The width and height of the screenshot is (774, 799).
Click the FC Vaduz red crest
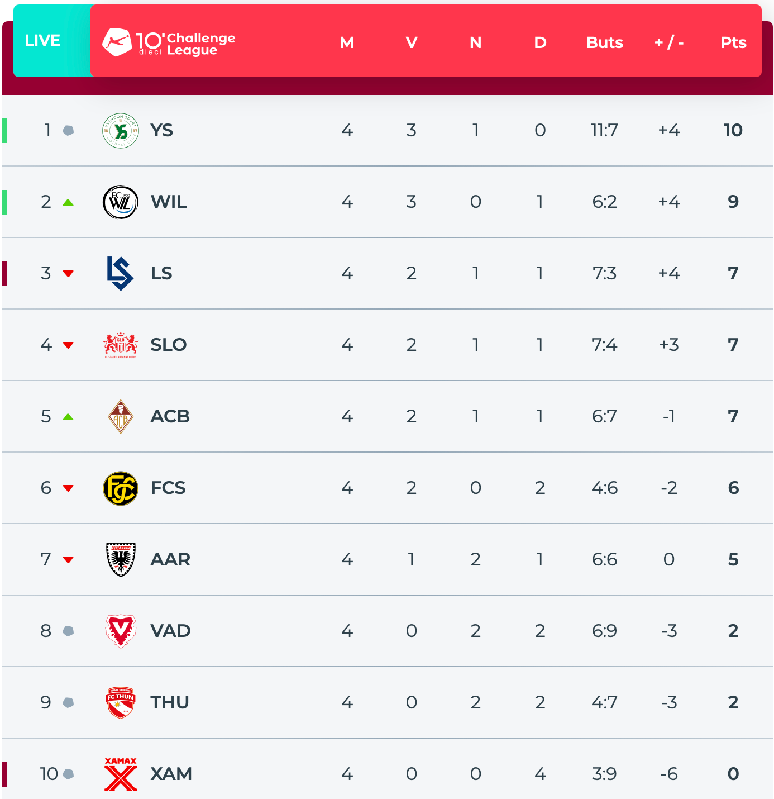[x=121, y=631]
